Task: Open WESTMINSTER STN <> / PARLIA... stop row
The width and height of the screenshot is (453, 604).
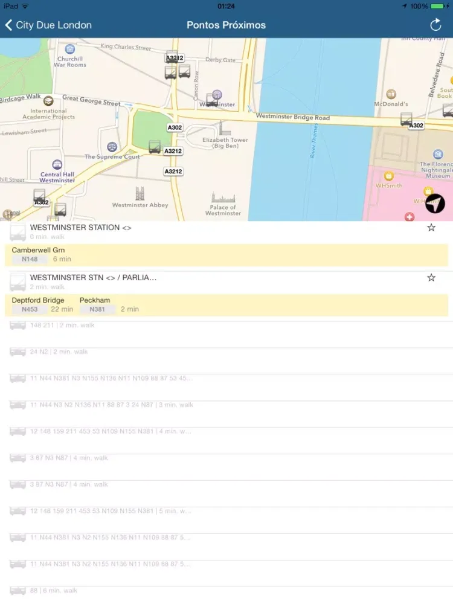Action: 226,282
